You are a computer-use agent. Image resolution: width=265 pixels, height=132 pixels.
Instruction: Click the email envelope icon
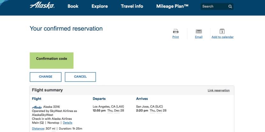point(199,31)
